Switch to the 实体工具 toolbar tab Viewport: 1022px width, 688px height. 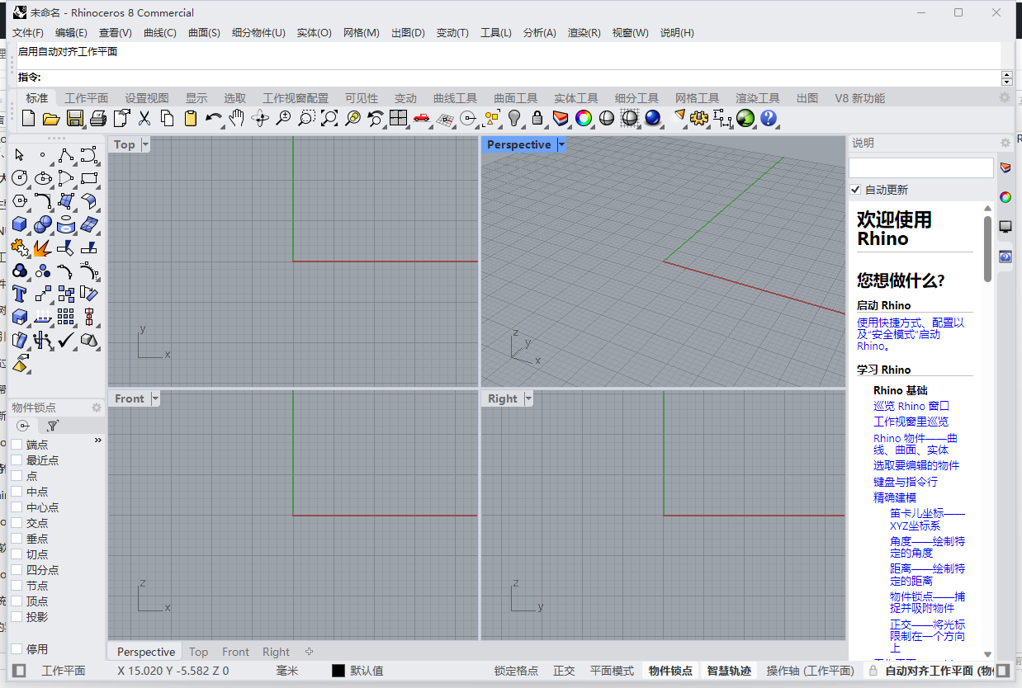(576, 98)
